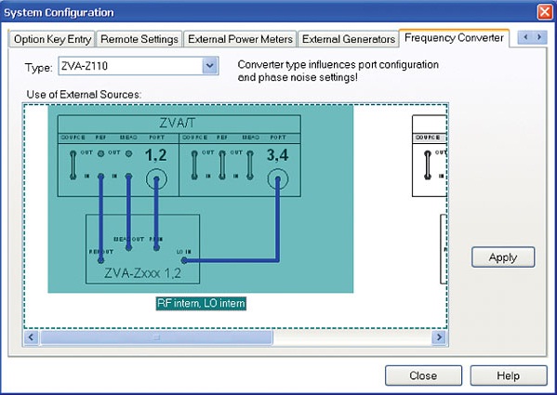
Task: Open the Remote Settings tab
Action: (139, 39)
